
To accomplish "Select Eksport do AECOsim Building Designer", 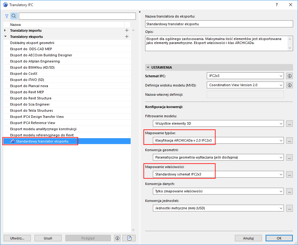I will 67,55.
